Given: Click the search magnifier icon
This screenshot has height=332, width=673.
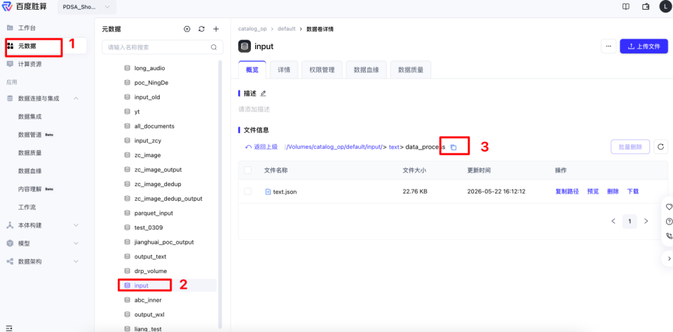Looking at the screenshot, I should click(x=214, y=48).
